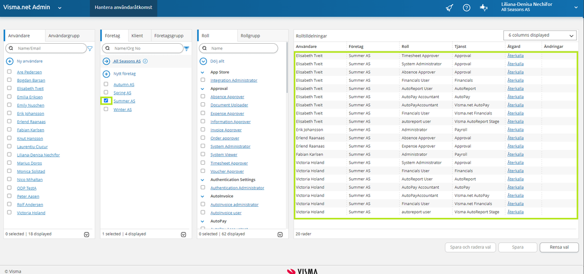Uncheck the Summer AS company checkbox
This screenshot has height=274, width=584.
106,100
